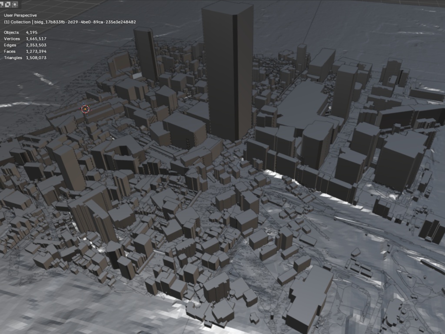The image size is (445, 334).
Task: Click the bldg_17b833fb collection object name text
Action: 85,22
